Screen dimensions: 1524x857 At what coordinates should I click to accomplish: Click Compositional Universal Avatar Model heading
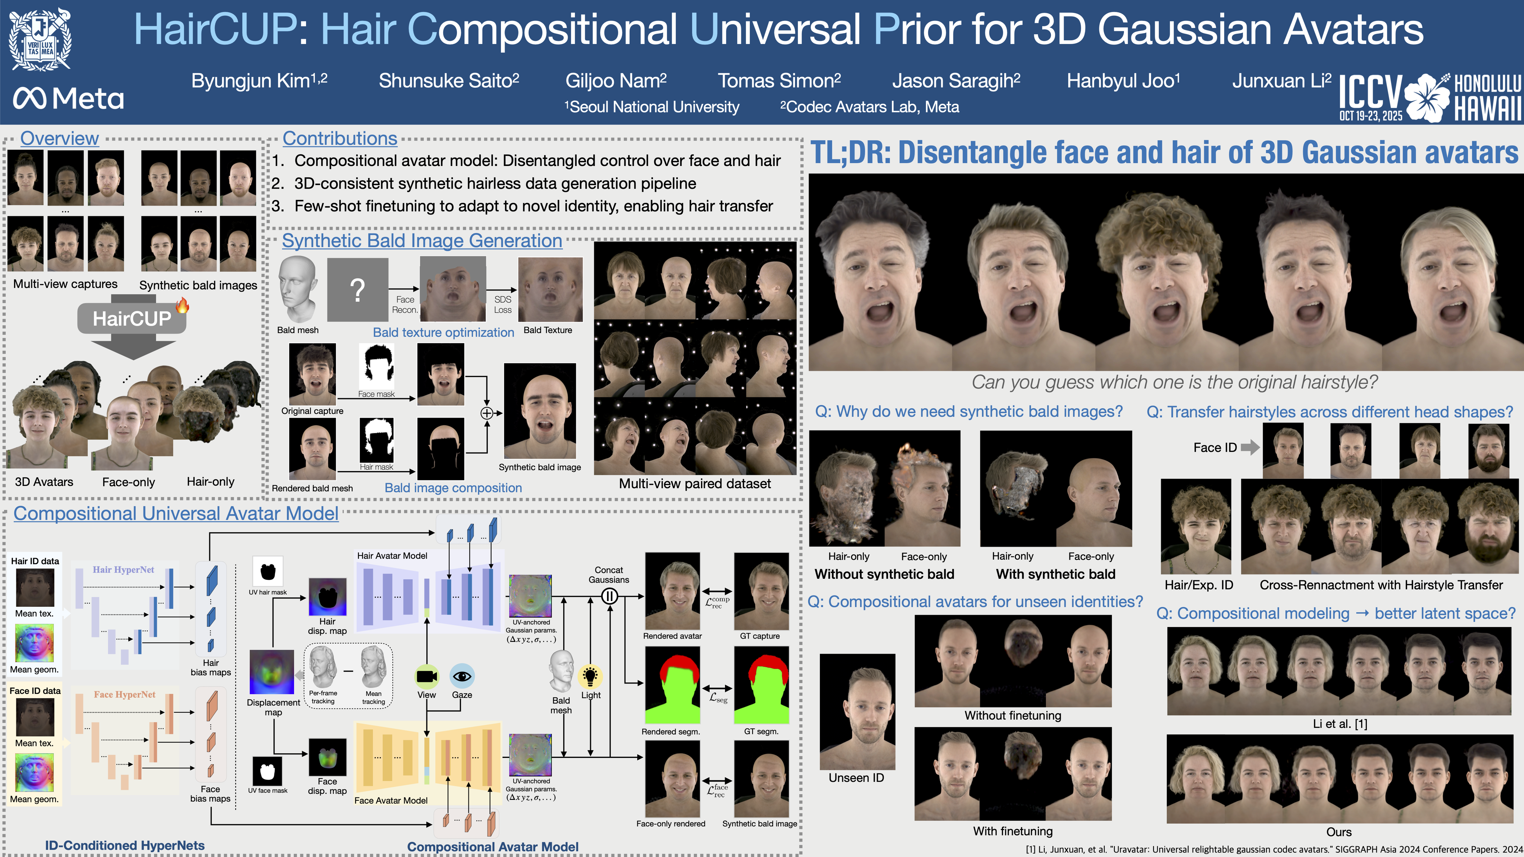[176, 513]
